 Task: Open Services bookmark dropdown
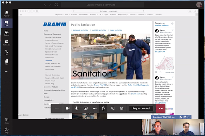pyautogui.click(x=133, y=15)
